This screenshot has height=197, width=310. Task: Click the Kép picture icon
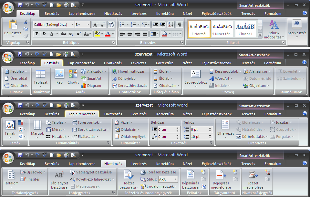click(59, 74)
